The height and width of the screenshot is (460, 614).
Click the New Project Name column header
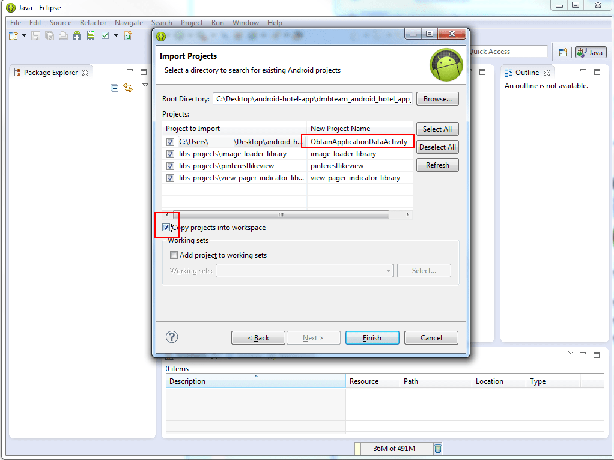pos(360,129)
